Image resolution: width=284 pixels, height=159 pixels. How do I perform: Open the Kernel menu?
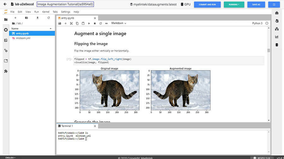[45, 12]
